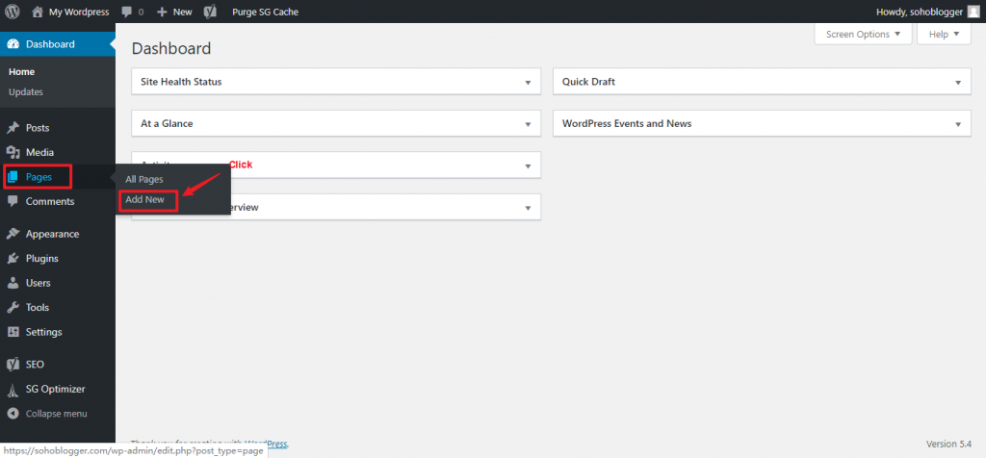Collapse the admin sidebar menu
Viewport: 986px width, 458px height.
[x=48, y=414]
